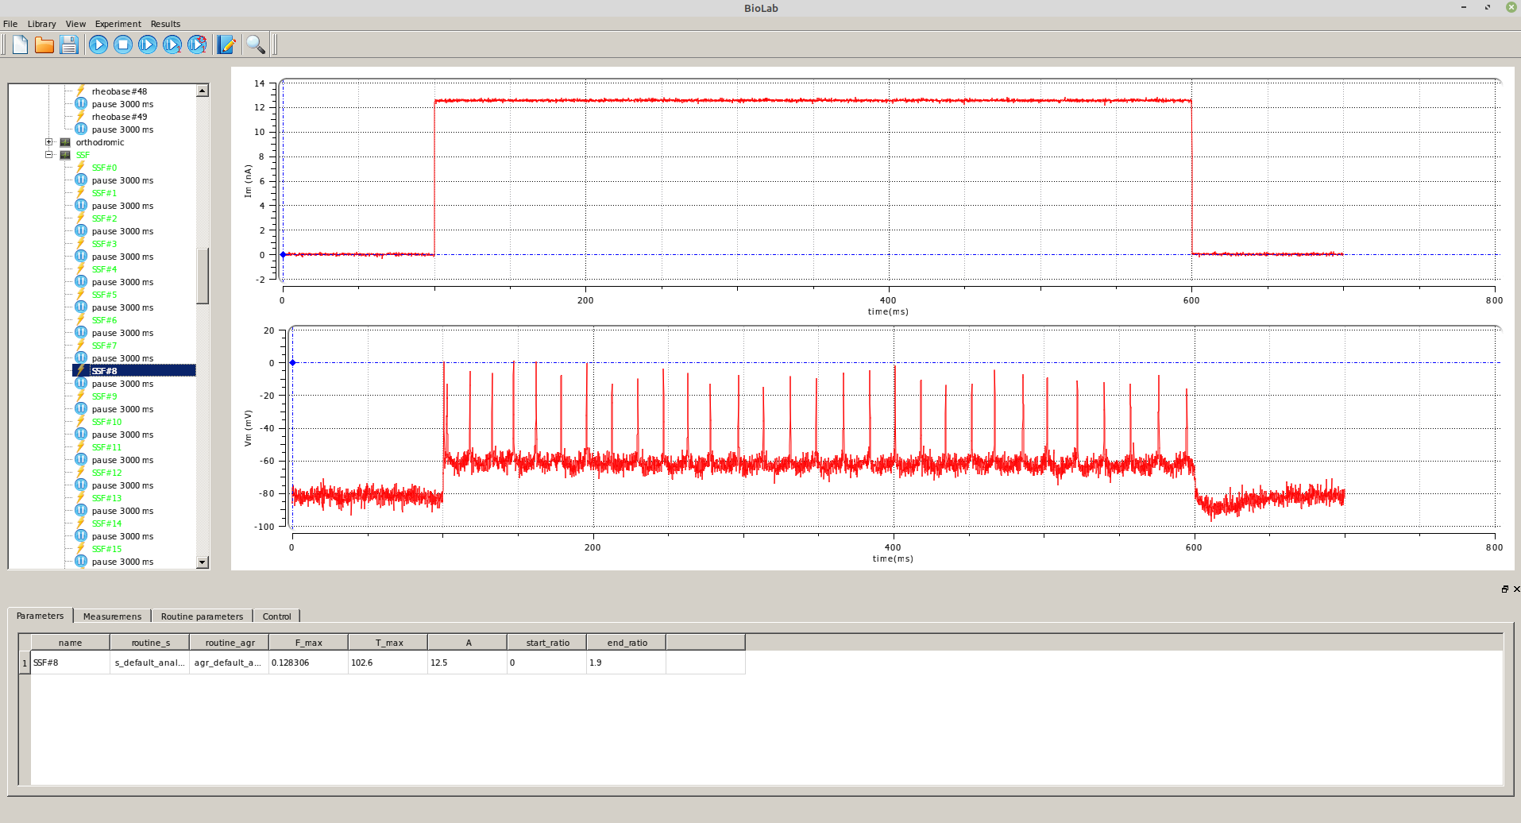Open a file with the orange folder icon

click(x=44, y=44)
